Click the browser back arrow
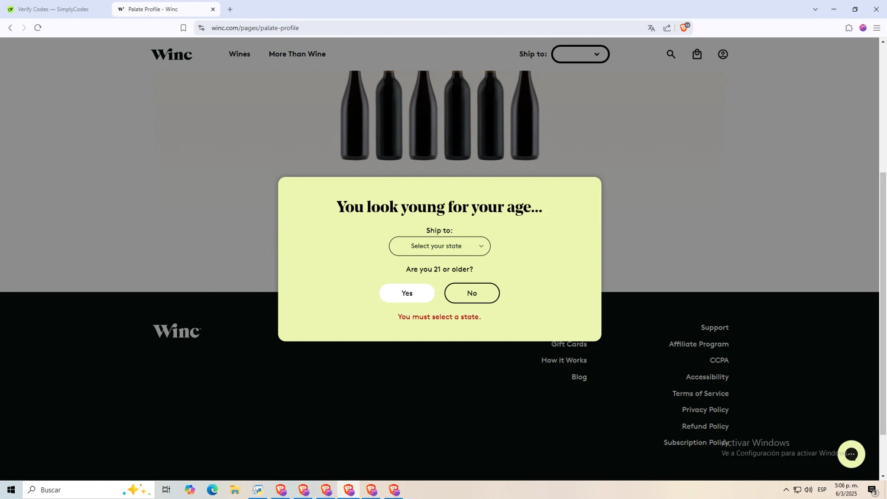The height and width of the screenshot is (499, 887). [x=10, y=28]
